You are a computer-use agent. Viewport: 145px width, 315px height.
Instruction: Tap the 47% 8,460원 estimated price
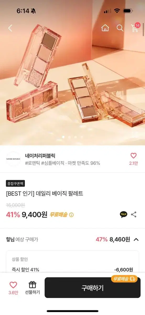point(113,239)
